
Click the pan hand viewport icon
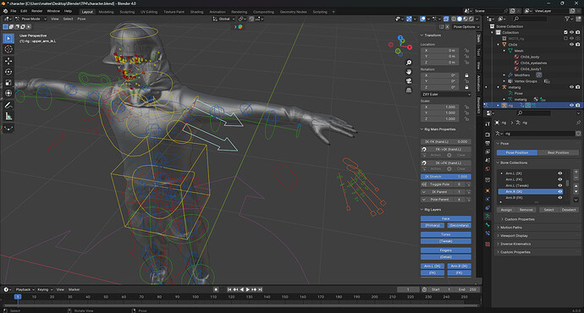(x=409, y=72)
